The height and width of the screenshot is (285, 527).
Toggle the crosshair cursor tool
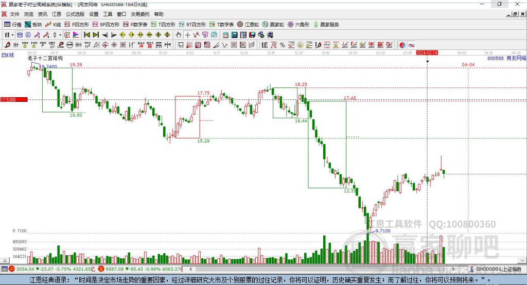click(x=187, y=35)
